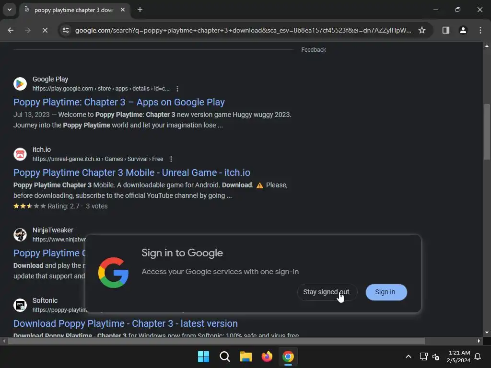Click the network status tray icon
The width and height of the screenshot is (491, 368).
point(424,356)
